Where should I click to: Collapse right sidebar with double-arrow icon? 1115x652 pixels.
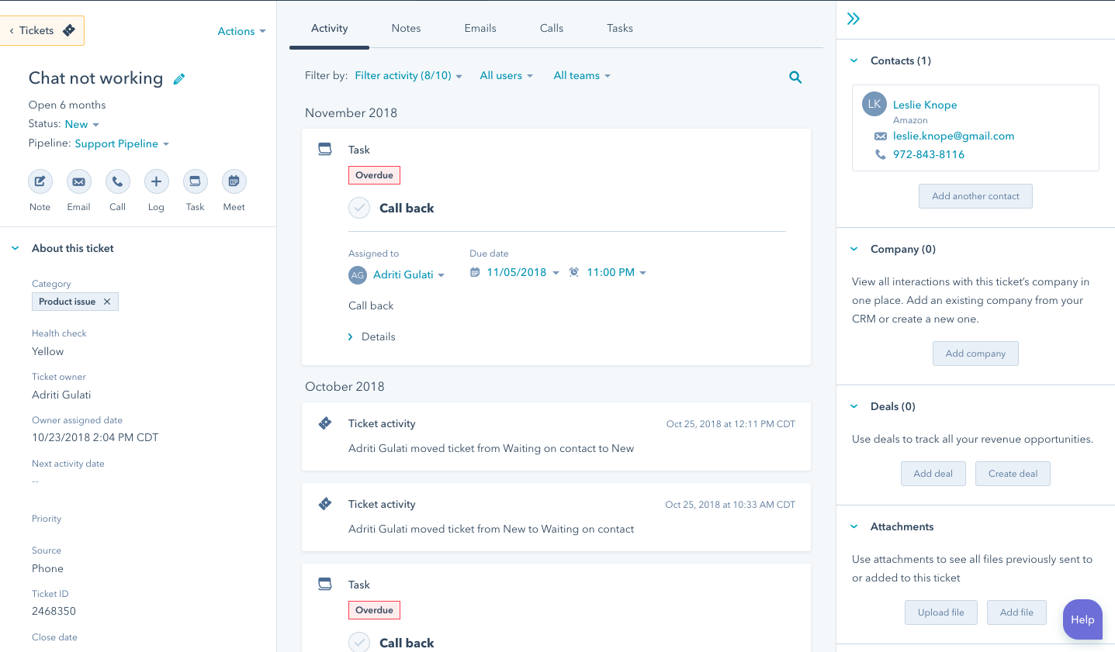click(x=854, y=19)
